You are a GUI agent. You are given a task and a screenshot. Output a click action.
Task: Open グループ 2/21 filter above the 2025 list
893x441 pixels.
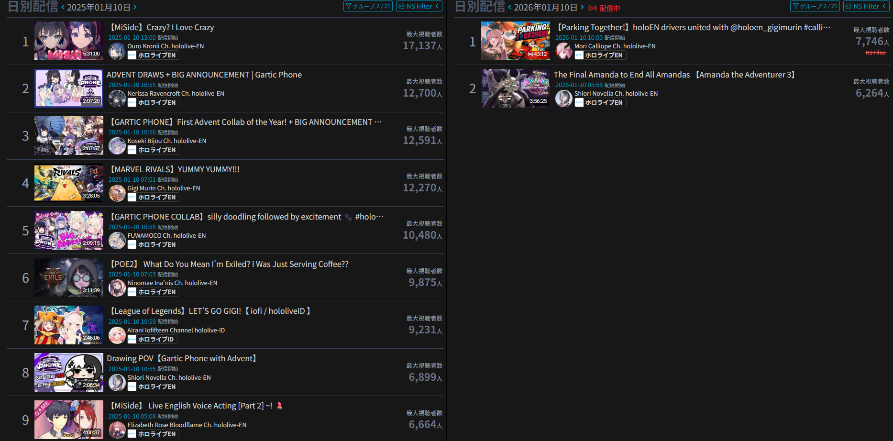pos(368,6)
